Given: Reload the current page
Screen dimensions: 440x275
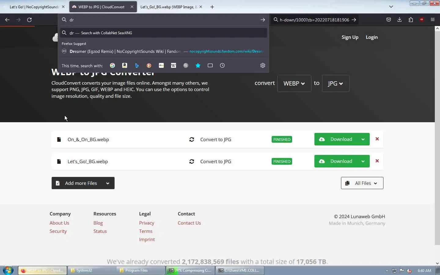Looking at the screenshot, I should 29,20.
